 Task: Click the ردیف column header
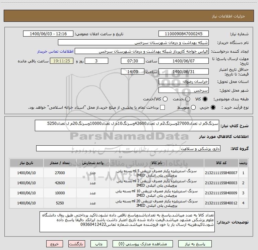pyautogui.click(x=243, y=163)
